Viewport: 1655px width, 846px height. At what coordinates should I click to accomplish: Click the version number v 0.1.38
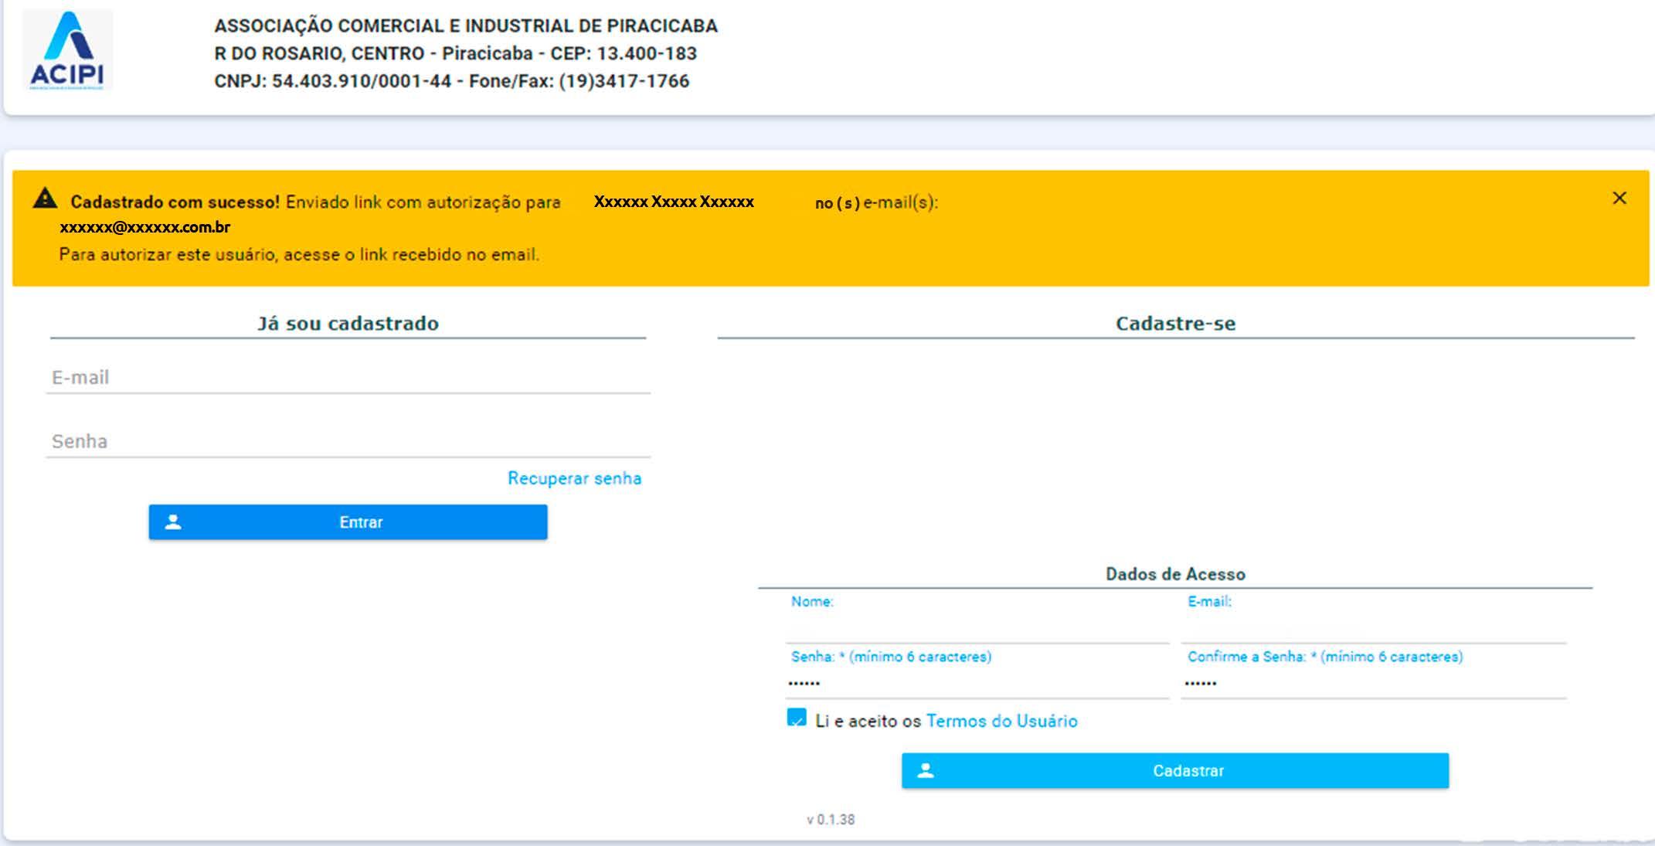[831, 820]
